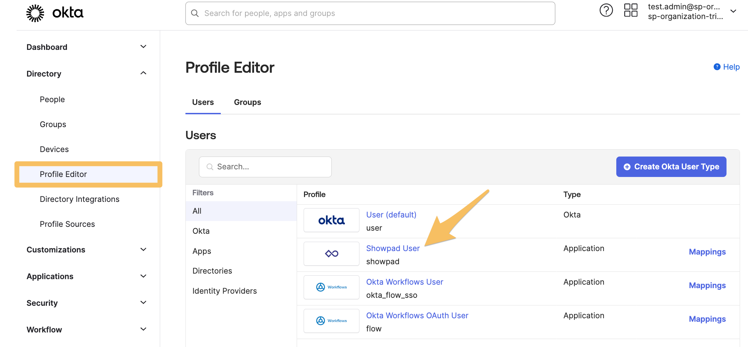Click the magnifier icon in global search
748x347 pixels.
(x=195, y=13)
